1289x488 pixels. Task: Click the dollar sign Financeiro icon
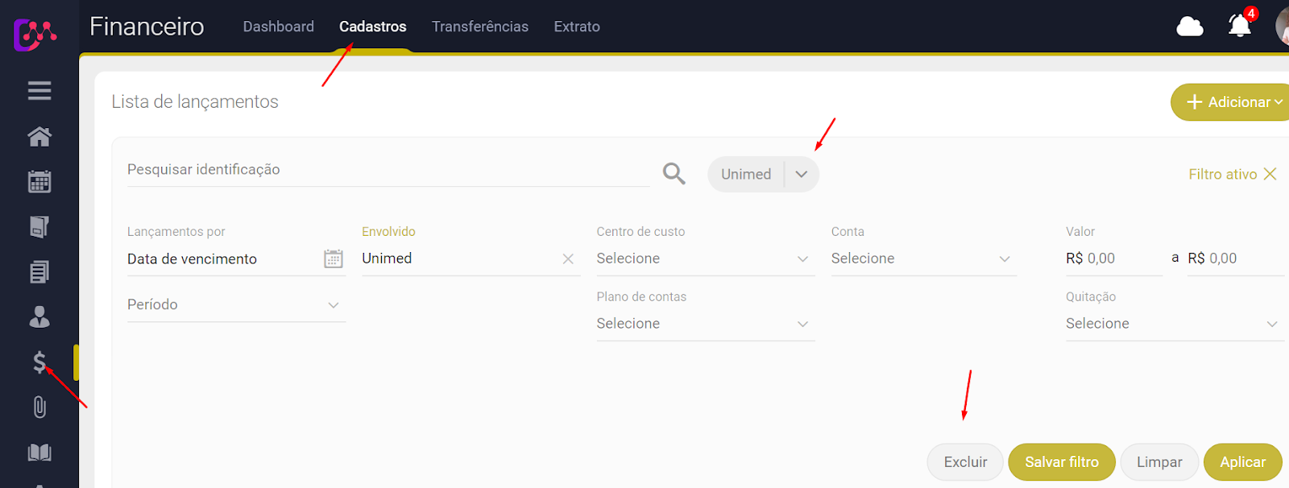tap(39, 362)
